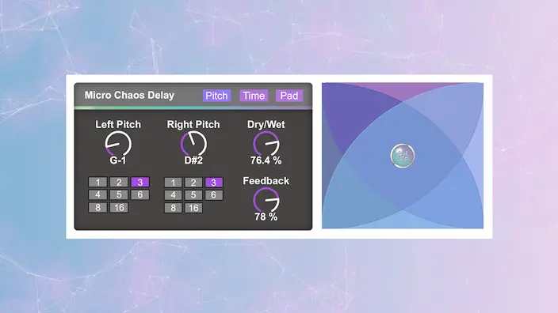Click the Feedback label
Image resolution: width=558 pixels, height=313 pixels.
(x=266, y=181)
